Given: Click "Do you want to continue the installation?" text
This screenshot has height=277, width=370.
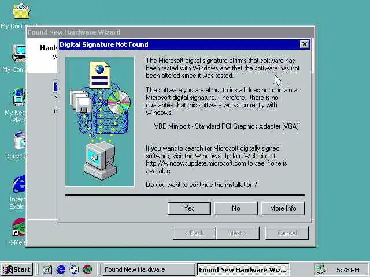Looking at the screenshot, I should coord(201,185).
